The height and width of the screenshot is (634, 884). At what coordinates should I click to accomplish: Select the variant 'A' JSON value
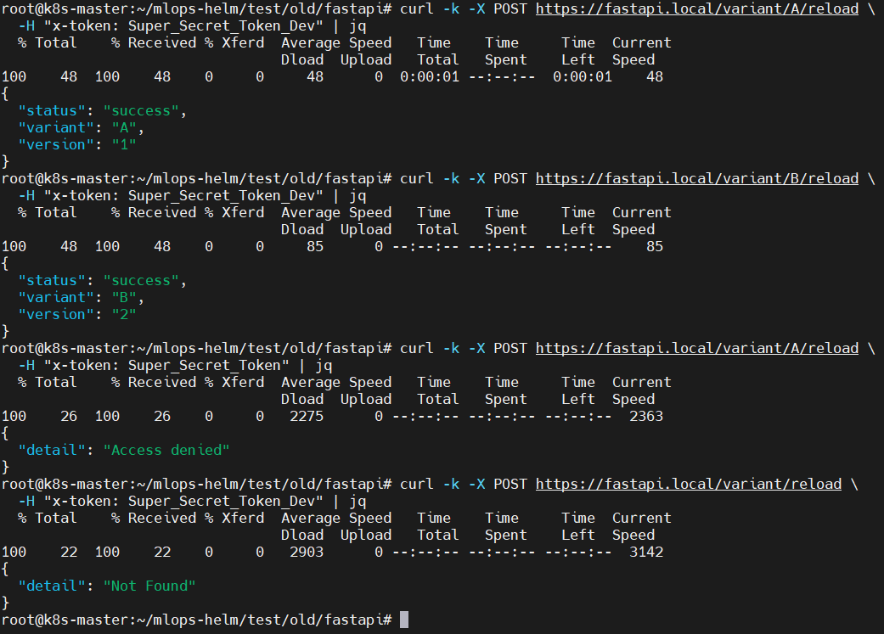click(x=122, y=127)
